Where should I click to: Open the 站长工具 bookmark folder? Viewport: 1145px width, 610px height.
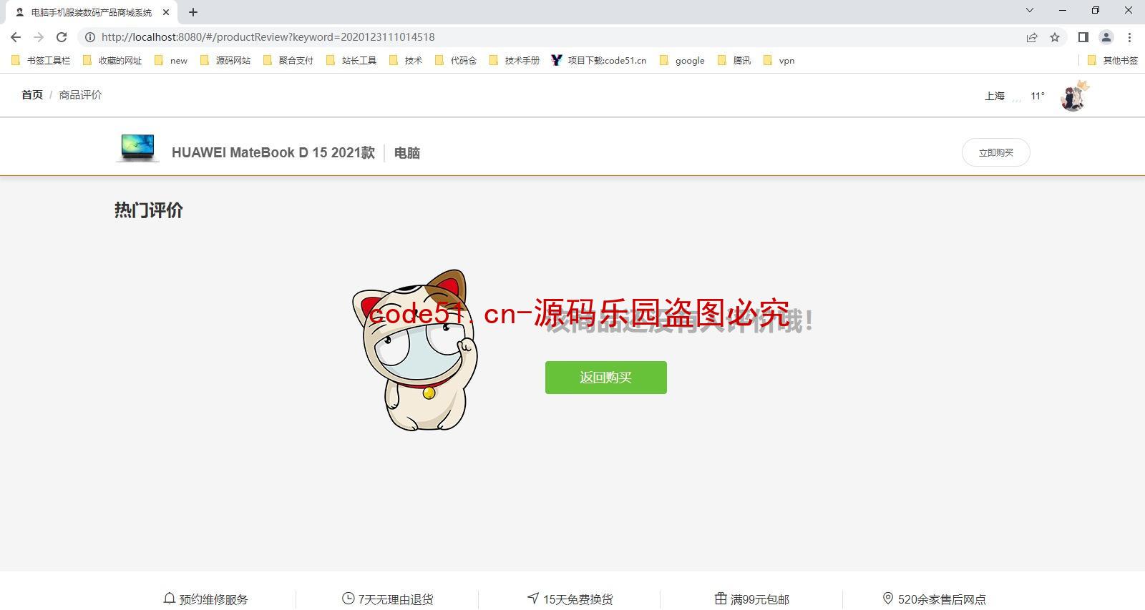(x=351, y=61)
